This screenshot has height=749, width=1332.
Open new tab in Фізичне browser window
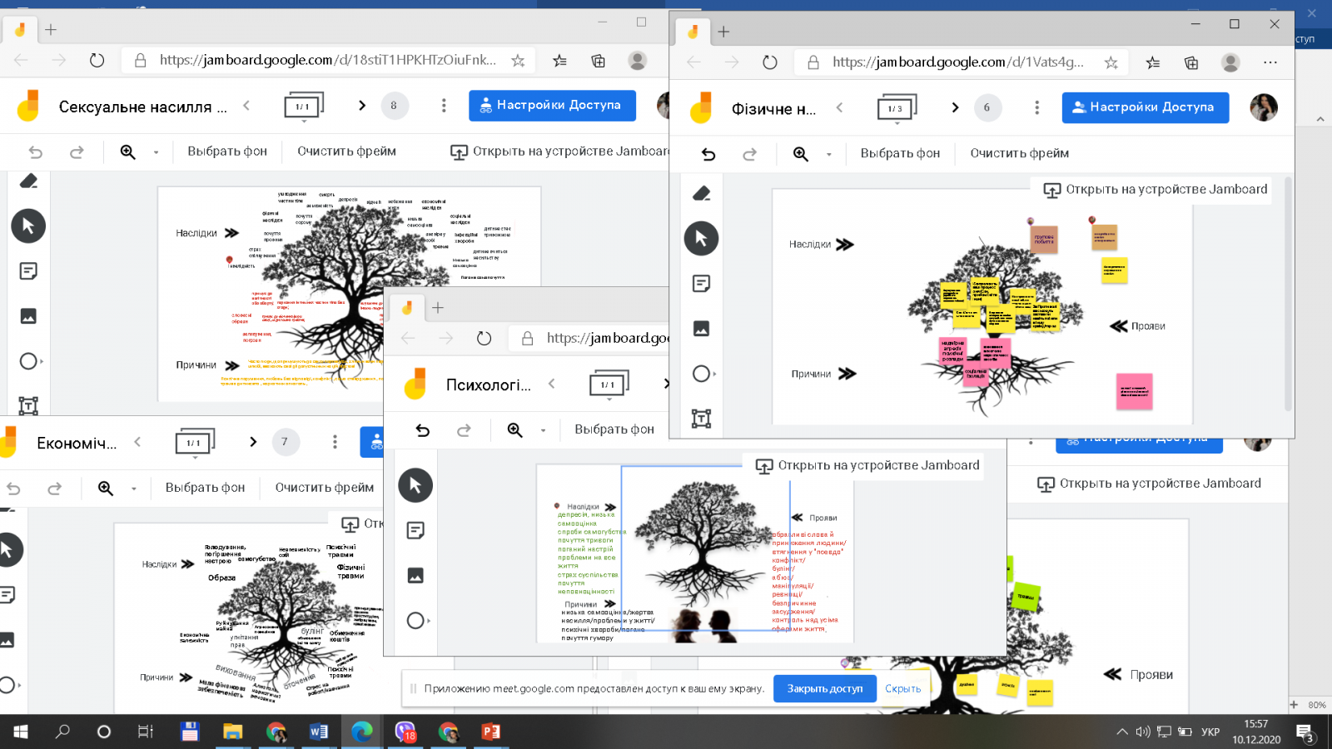point(723,32)
